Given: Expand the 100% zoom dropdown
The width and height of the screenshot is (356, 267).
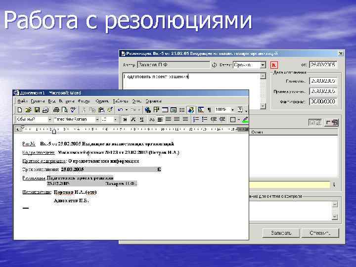Looking at the screenshot, I should (x=232, y=110).
